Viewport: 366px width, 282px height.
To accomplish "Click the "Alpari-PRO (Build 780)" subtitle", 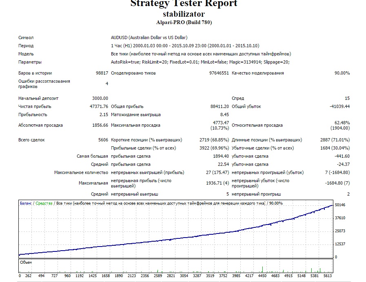I will coord(184,22).
